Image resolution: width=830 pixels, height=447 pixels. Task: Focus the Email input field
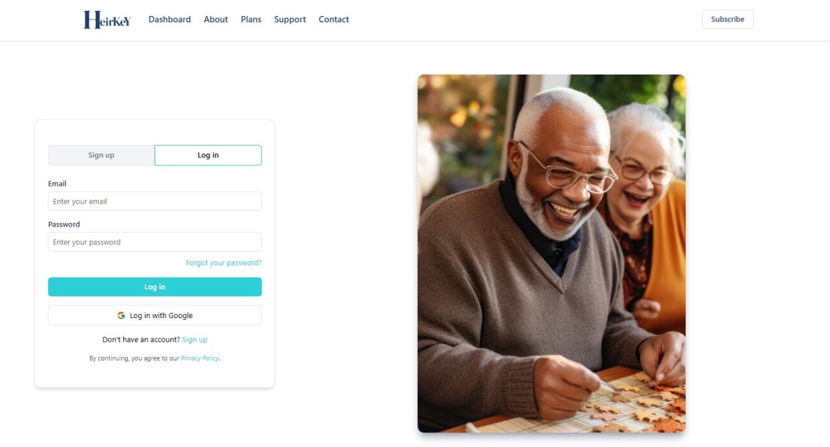[x=155, y=201]
